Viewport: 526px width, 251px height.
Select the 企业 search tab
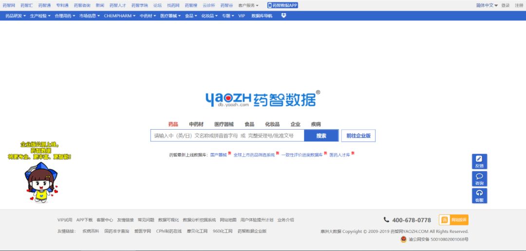296,124
